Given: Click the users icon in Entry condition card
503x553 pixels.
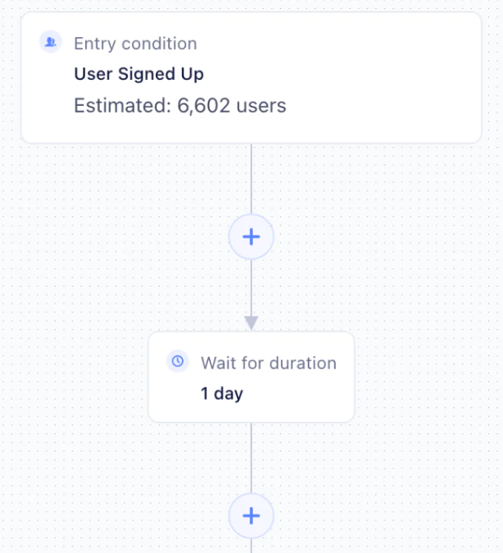Looking at the screenshot, I should pos(50,42).
